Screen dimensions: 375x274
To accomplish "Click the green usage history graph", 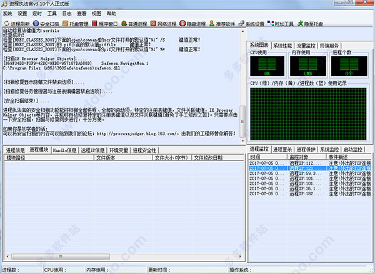I will pyautogui.click(x=308, y=114).
